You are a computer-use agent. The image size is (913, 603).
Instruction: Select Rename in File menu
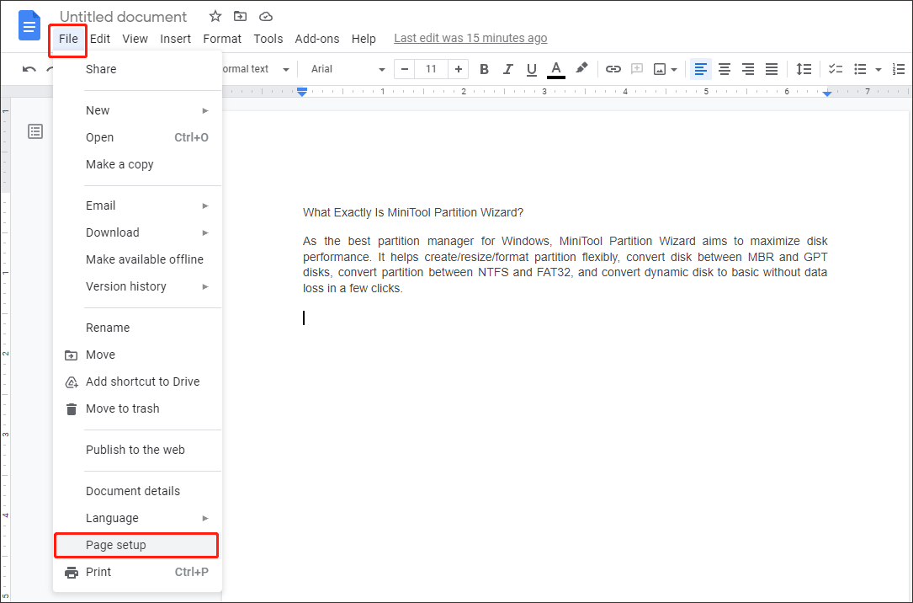click(x=137, y=328)
